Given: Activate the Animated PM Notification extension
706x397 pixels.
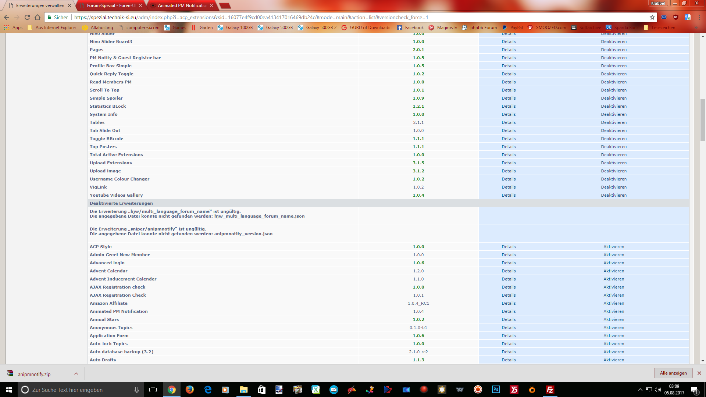Looking at the screenshot, I should (x=614, y=311).
